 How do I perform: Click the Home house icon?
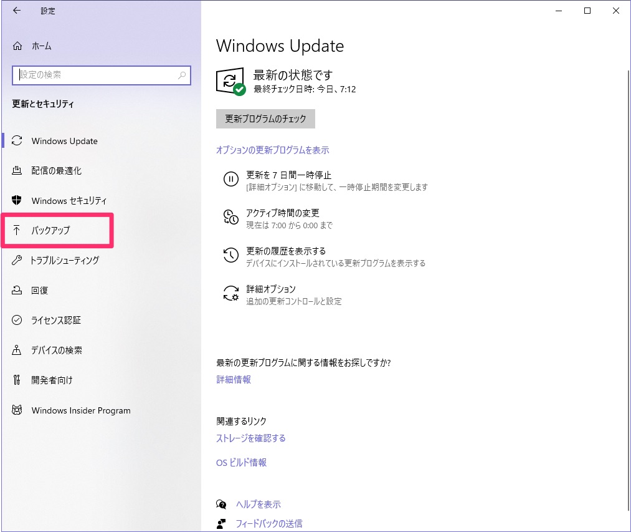(x=17, y=46)
